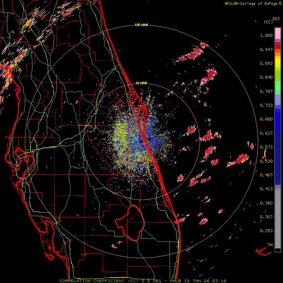Click the 0.787 legend value
Viewport: 283px width, 283px height.
(266, 91)
